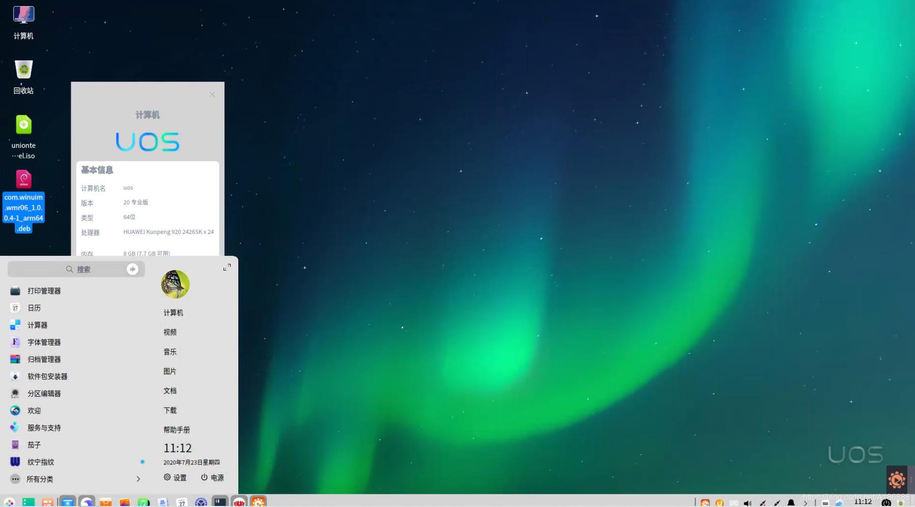
Task: Click the processor value HUAWEI Kunpeng 920
Action: (x=169, y=232)
